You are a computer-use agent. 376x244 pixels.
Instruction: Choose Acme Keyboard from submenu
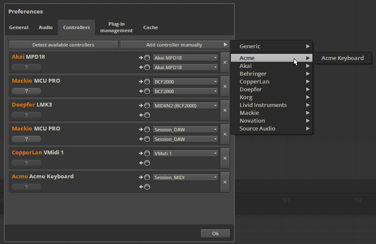click(342, 58)
